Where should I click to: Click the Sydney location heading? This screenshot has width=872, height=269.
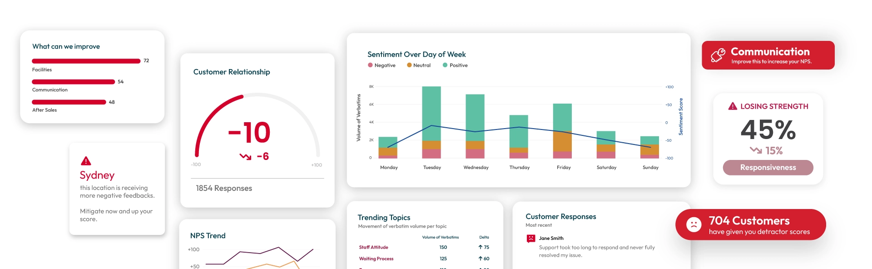[x=97, y=175]
